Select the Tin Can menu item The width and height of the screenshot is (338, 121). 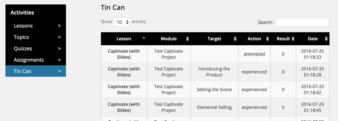tap(36, 71)
